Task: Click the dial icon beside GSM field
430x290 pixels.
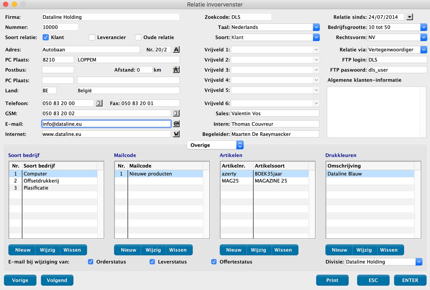Action: (176, 113)
